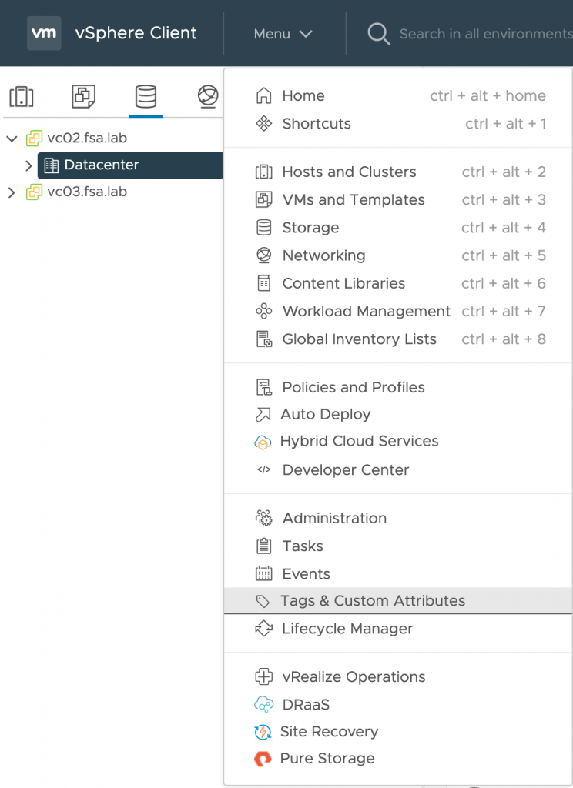Image resolution: width=573 pixels, height=788 pixels.
Task: Select the Storage inventory tab icon
Action: pos(146,96)
